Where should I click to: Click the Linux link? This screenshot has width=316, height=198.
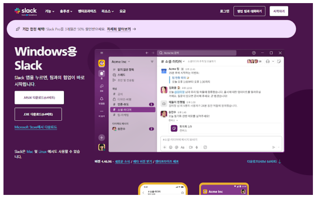pos(43,152)
